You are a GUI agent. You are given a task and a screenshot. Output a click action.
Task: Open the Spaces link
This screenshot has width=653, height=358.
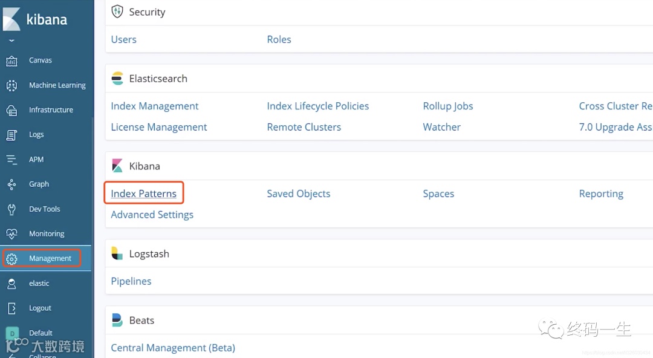438,194
